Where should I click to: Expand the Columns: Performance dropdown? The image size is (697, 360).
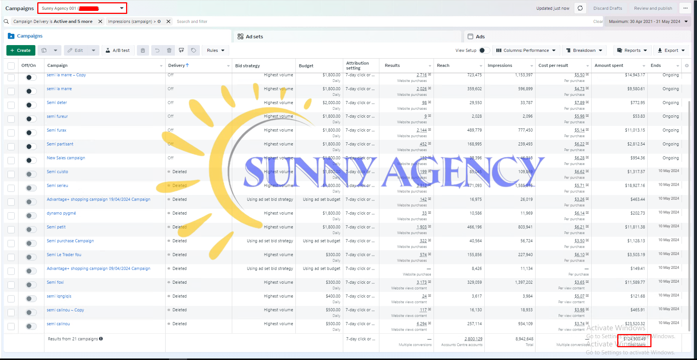click(526, 50)
